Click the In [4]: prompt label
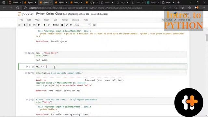The image size is (208, 117). click(30, 99)
